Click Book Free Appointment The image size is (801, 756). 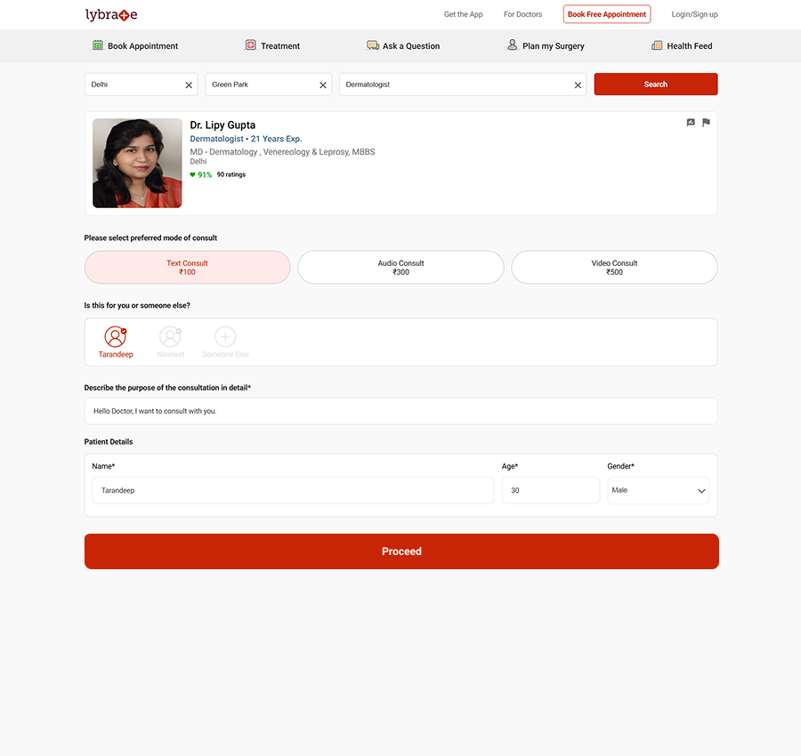pos(606,14)
